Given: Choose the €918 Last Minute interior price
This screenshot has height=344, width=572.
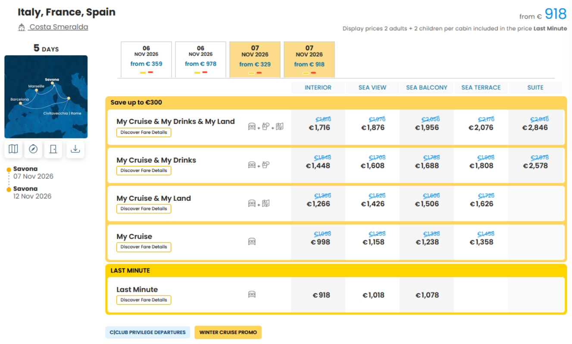Looking at the screenshot, I should (322, 295).
